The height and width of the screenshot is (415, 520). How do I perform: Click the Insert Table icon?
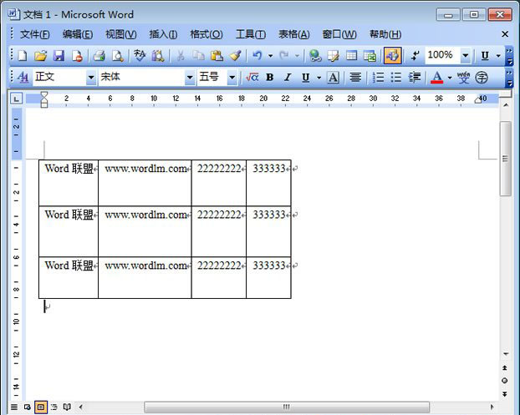(x=352, y=56)
